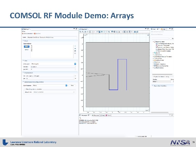The image size is (196, 147).
Task: Click the Select Domains highlighted toolbar icon
Action: pyautogui.click(x=99, y=32)
